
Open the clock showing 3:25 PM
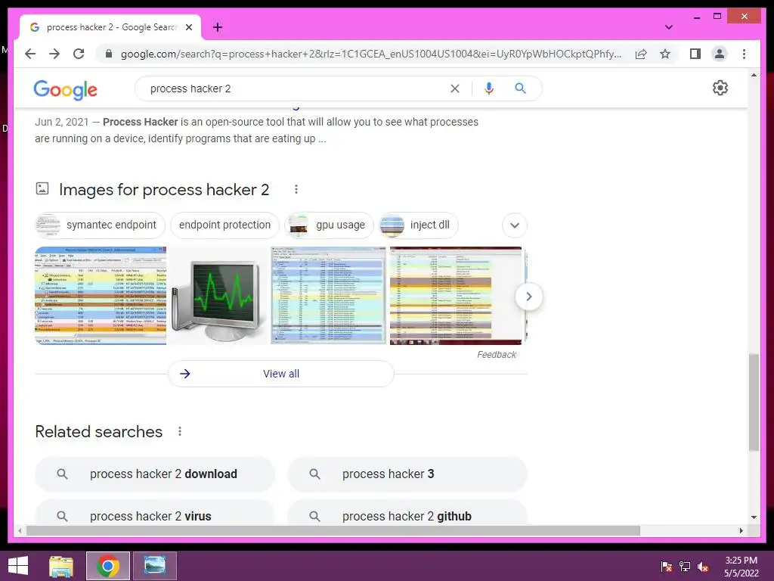coord(741,567)
